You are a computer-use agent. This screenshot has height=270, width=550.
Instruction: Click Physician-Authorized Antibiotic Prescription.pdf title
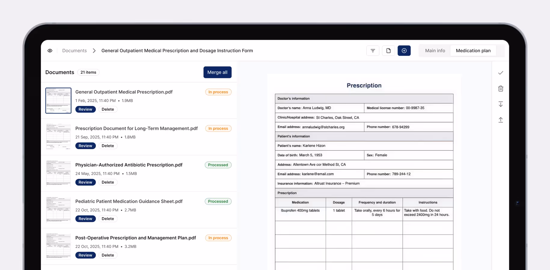[129, 165]
